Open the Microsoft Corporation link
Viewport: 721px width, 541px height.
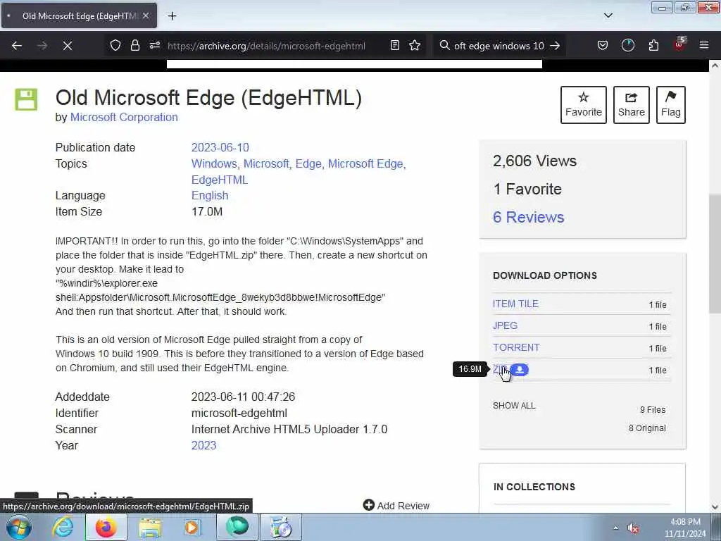coord(124,118)
